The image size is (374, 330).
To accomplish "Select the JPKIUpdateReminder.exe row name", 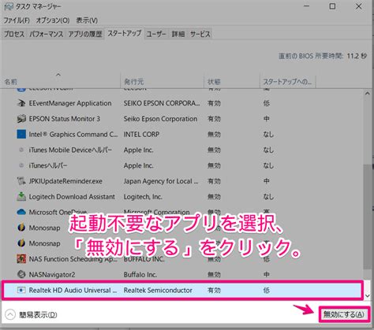I will 65,181.
